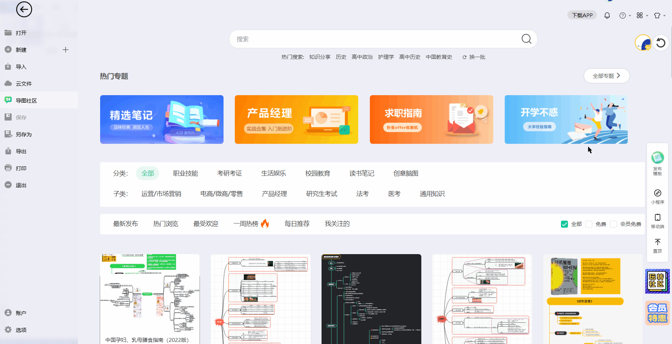Image resolution: width=672 pixels, height=344 pixels.
Task: Click the 发布模板 publish icon
Action: [x=658, y=158]
